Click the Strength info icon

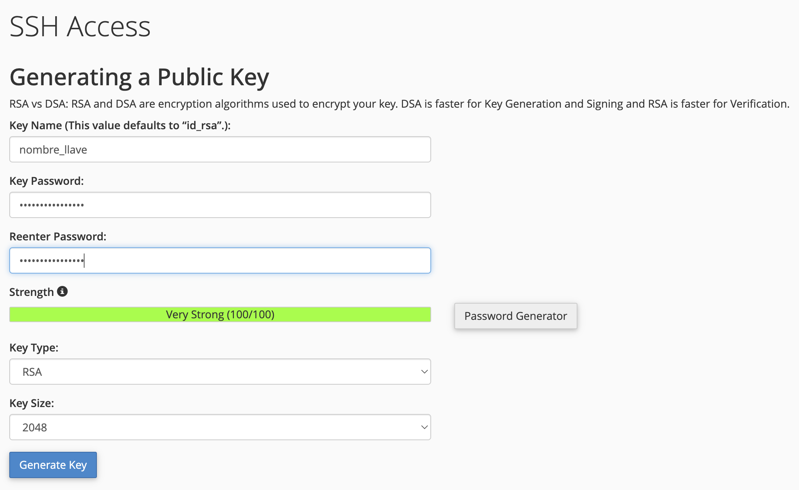pyautogui.click(x=62, y=291)
